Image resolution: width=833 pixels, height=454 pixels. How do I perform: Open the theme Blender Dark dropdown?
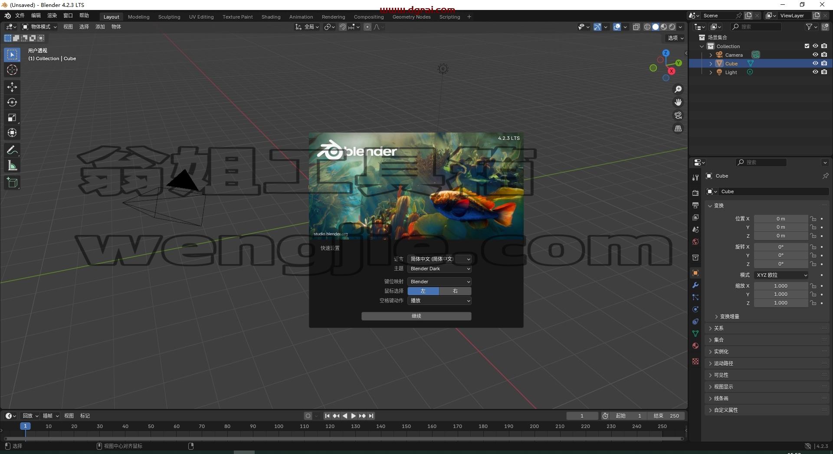coord(439,269)
